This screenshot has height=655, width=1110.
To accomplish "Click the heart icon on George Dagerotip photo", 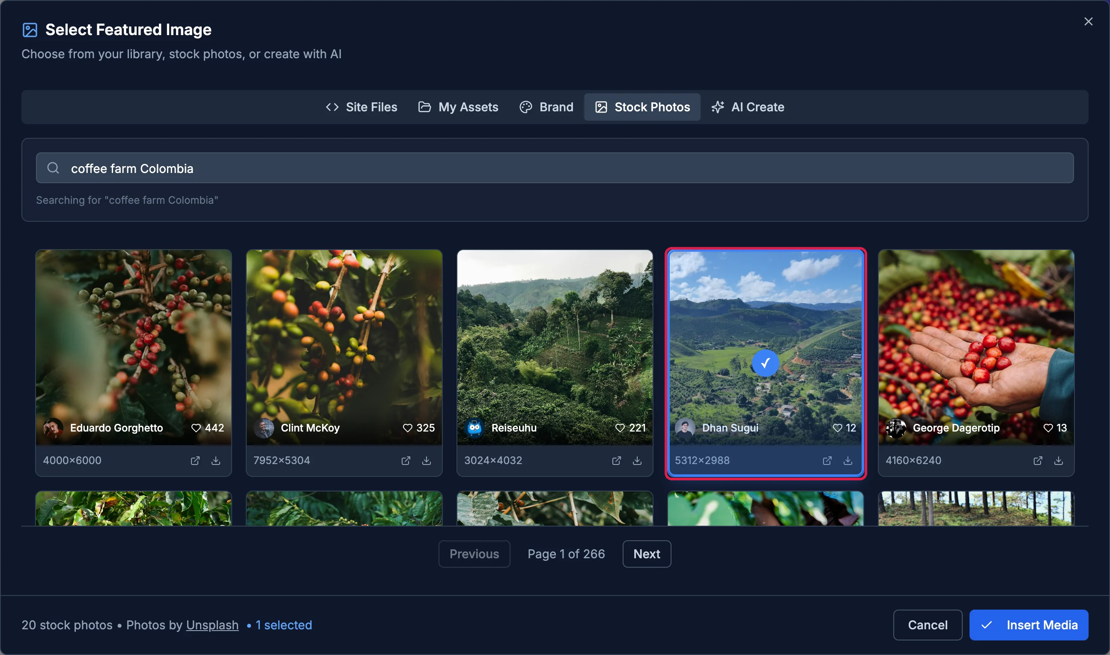I will [1048, 428].
